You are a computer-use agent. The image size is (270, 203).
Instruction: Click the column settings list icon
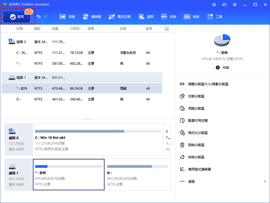coord(167,29)
